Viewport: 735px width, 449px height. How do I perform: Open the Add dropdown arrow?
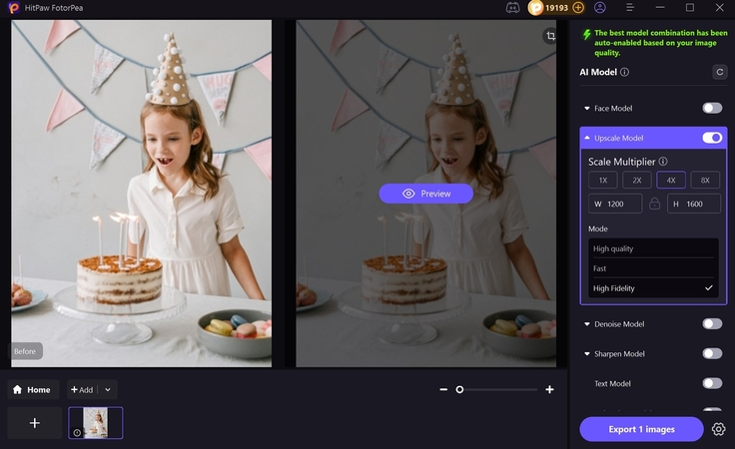coord(108,389)
